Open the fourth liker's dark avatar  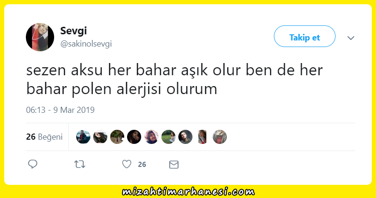(134, 137)
